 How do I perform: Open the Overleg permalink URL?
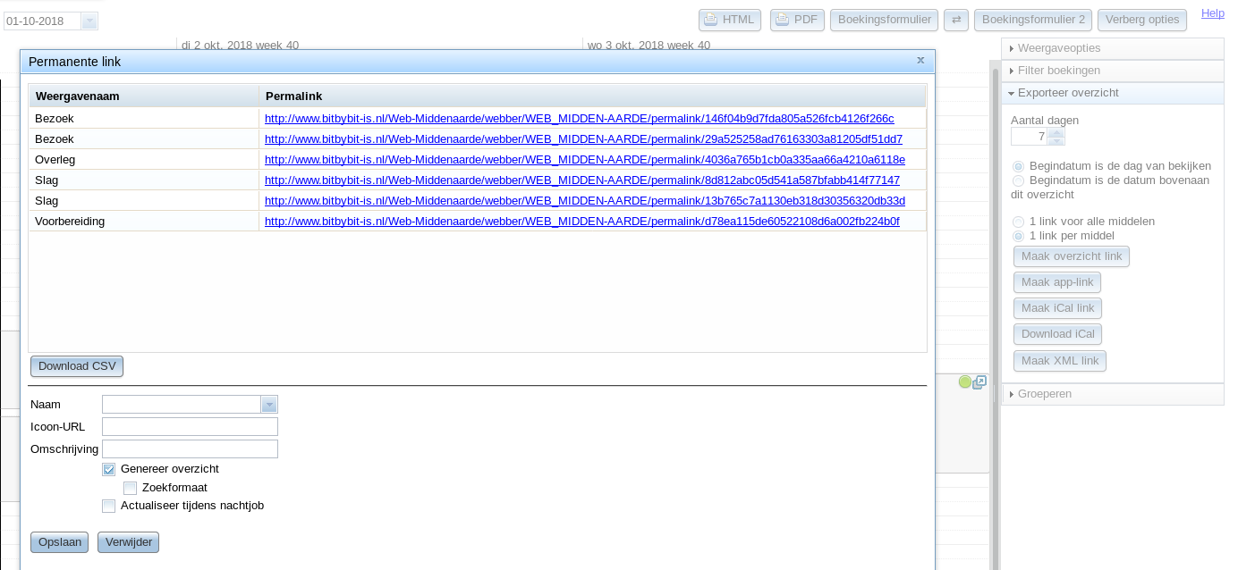click(585, 160)
